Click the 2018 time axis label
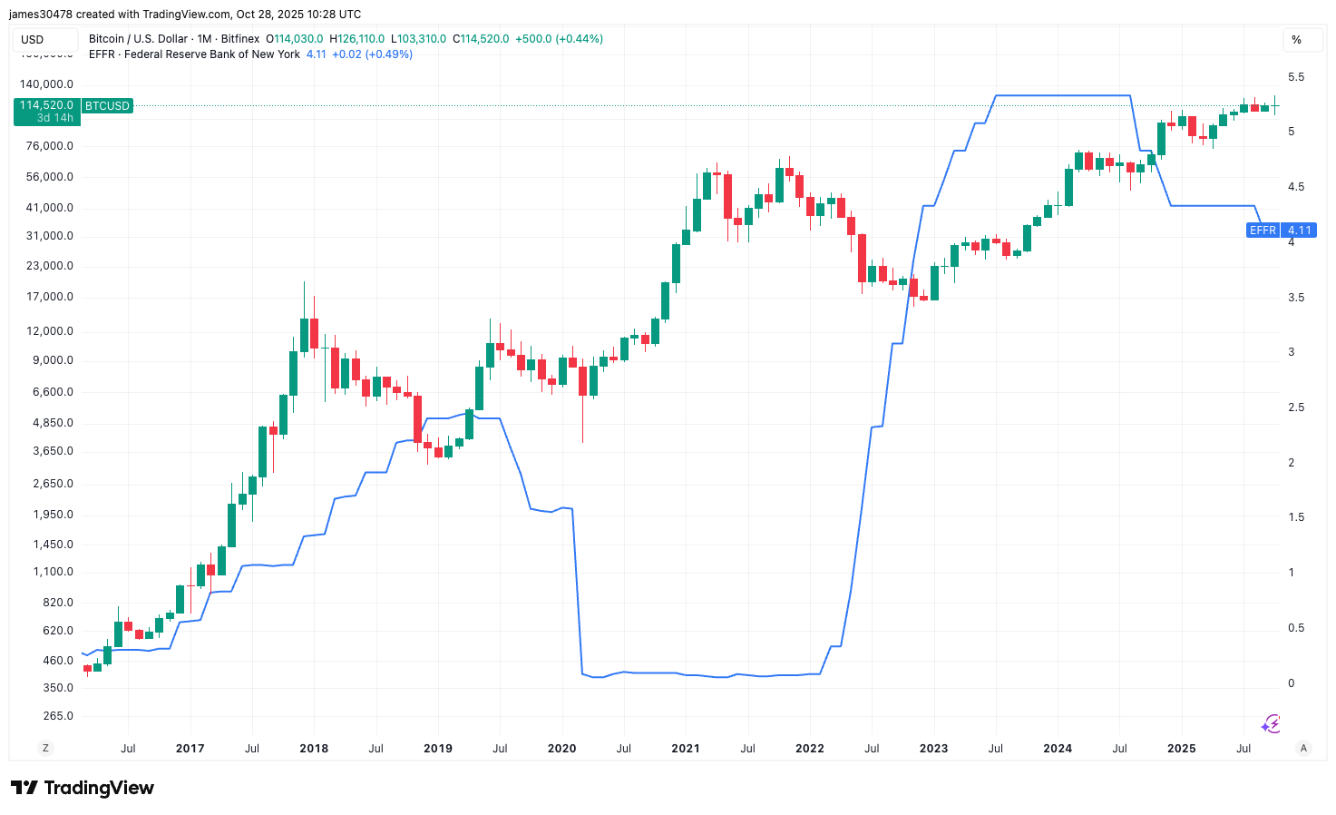This screenshot has height=815, width=1336. 314,749
